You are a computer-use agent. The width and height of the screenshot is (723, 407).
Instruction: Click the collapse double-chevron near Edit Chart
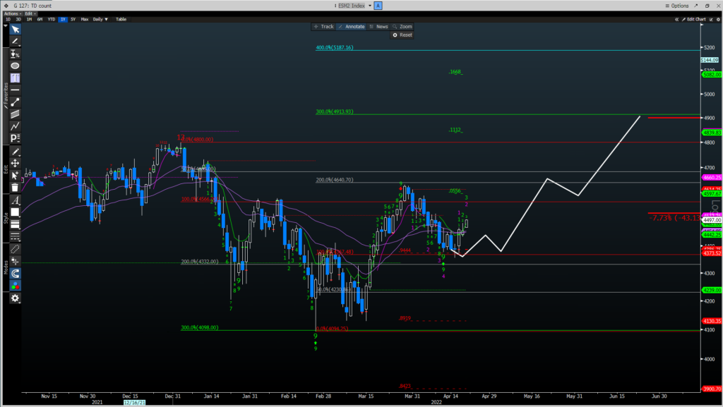click(x=676, y=19)
